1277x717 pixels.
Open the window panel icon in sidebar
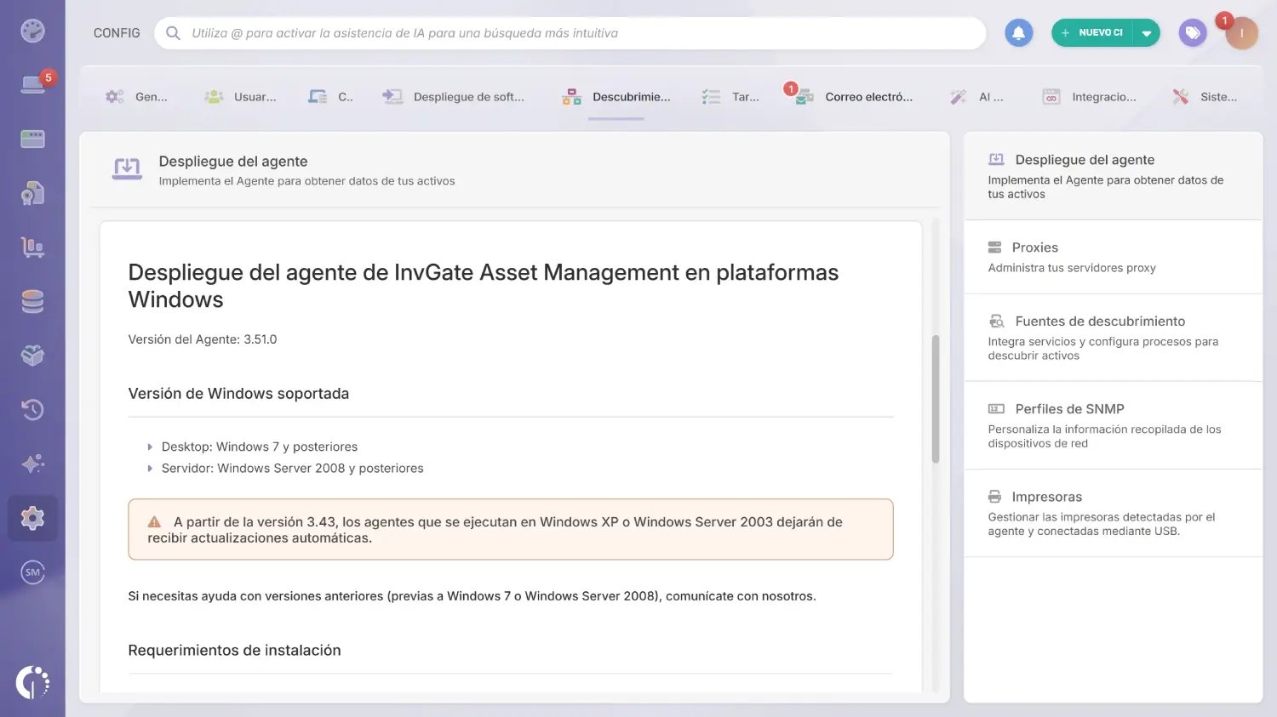32,139
